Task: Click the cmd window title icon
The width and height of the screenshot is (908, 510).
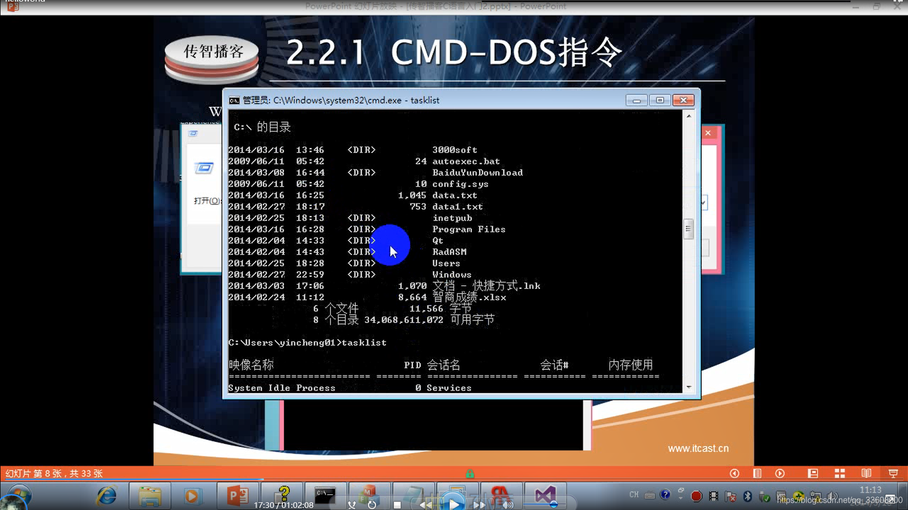Action: [x=234, y=100]
